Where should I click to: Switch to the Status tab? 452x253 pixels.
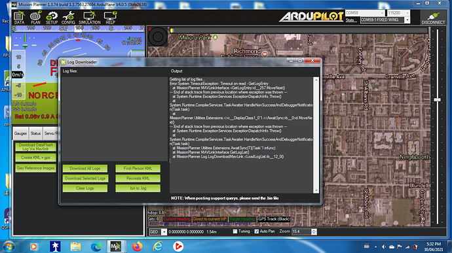click(x=35, y=133)
